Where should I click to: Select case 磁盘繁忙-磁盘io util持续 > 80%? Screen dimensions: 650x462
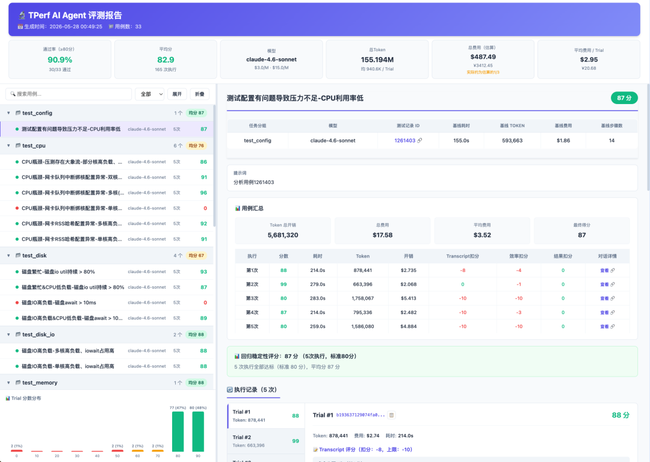[107, 272]
